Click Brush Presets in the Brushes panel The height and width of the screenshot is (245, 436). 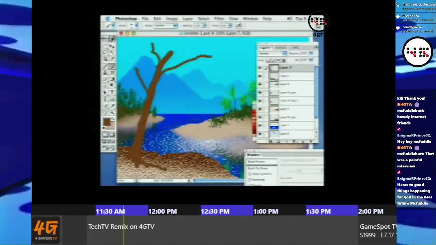[x=262, y=162]
